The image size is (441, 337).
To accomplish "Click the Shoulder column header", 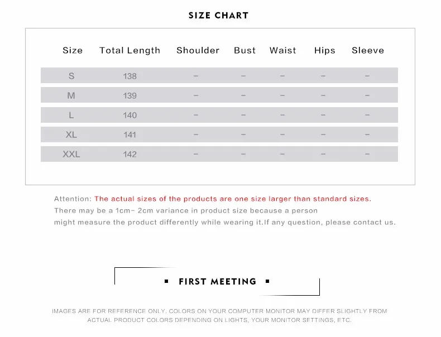I will 198,50.
